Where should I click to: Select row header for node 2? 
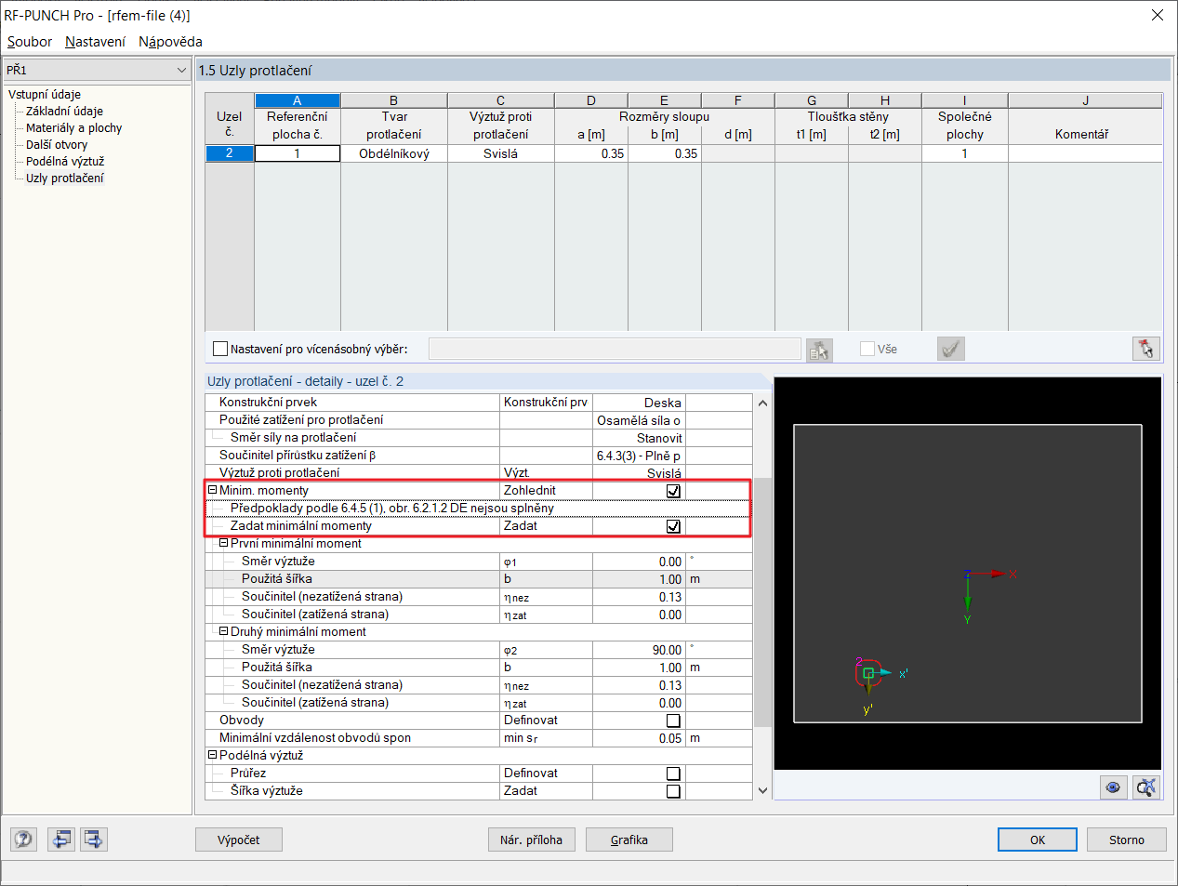click(x=230, y=153)
